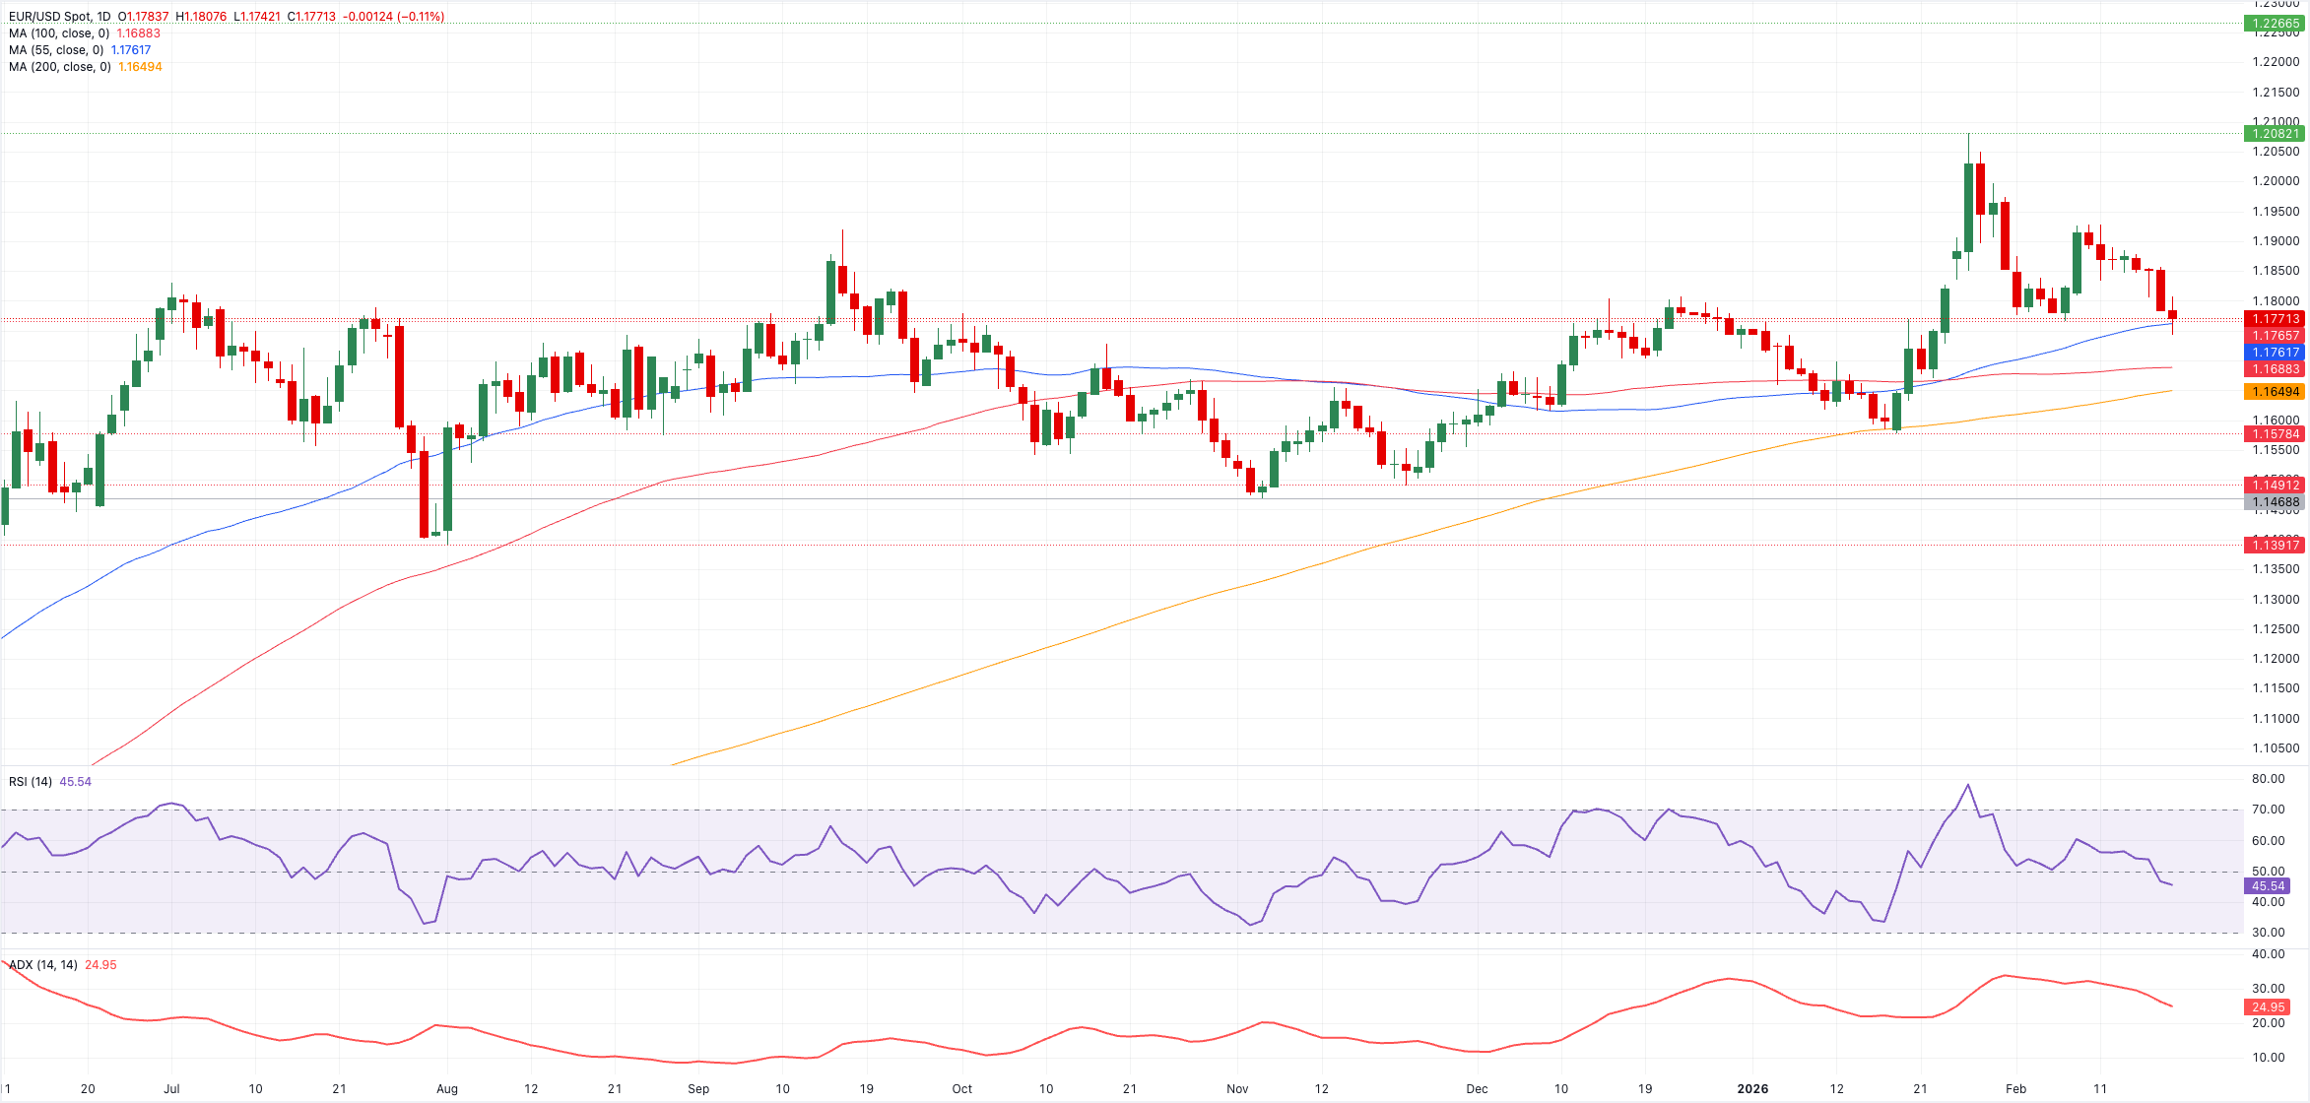The height and width of the screenshot is (1103, 2310).
Task: Click the EUR/USD Spot 1D chart title
Action: 59,17
